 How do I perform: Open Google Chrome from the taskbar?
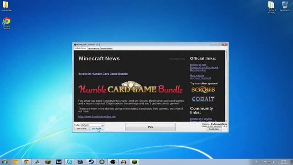pyautogui.click(x=27, y=162)
